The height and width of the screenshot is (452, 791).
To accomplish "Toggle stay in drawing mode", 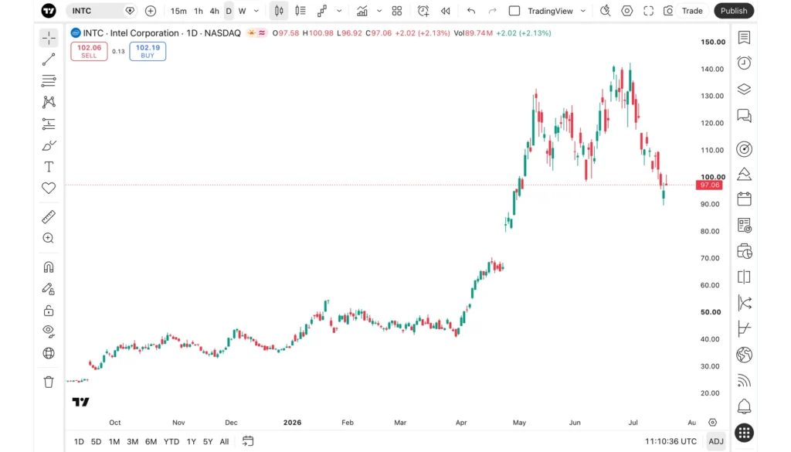I will click(x=49, y=288).
